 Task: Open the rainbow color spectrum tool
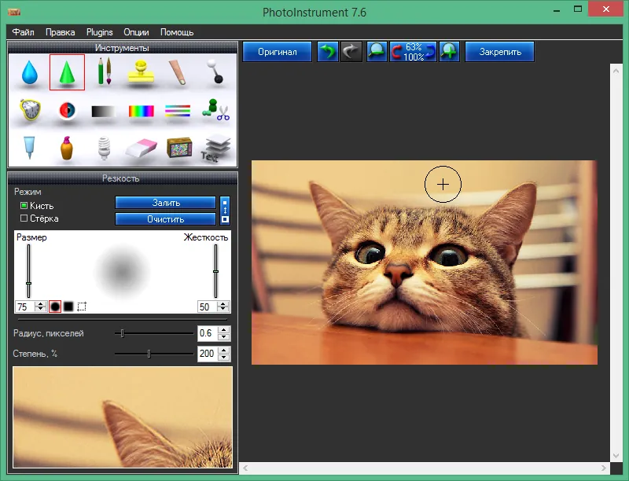tap(142, 111)
